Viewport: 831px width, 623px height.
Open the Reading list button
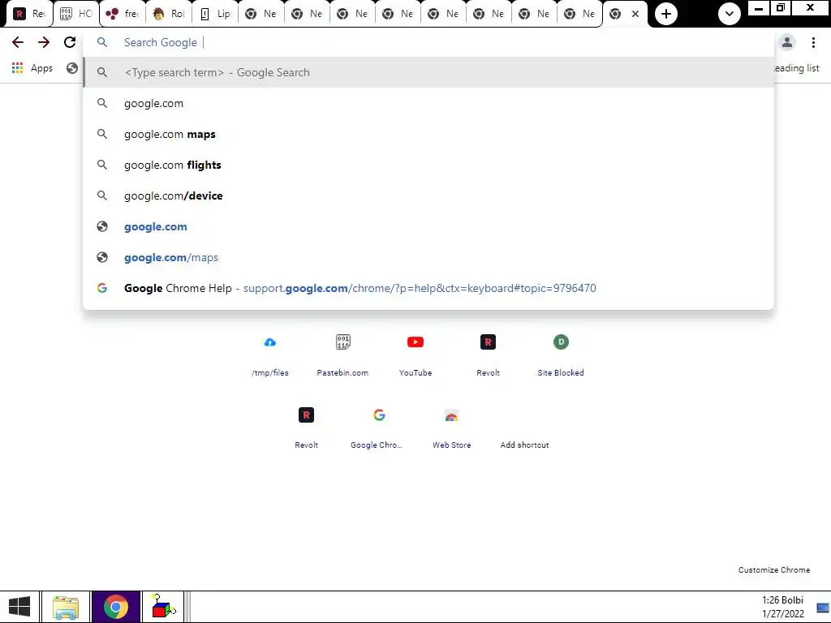(x=797, y=68)
